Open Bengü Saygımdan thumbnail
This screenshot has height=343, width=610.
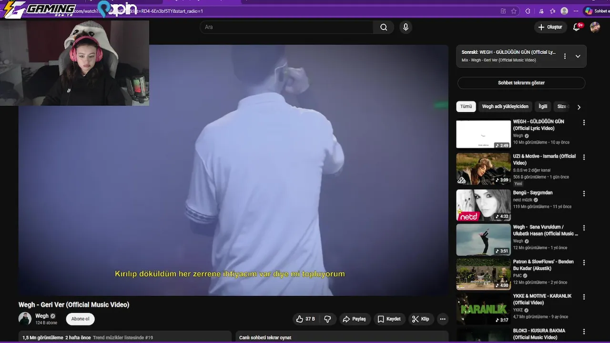[x=483, y=205]
